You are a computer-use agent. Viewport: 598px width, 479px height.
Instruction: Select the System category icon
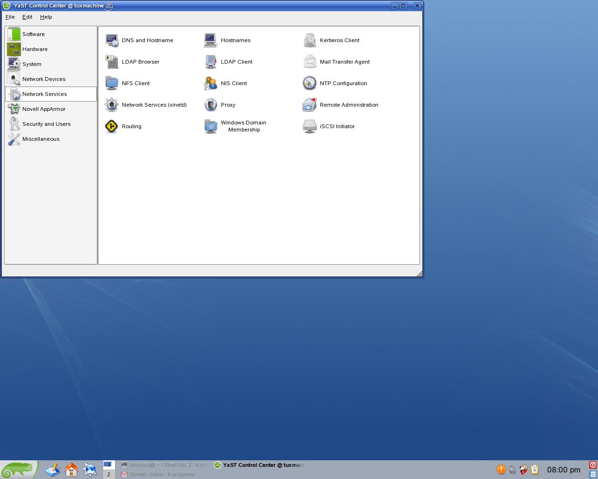[14, 64]
